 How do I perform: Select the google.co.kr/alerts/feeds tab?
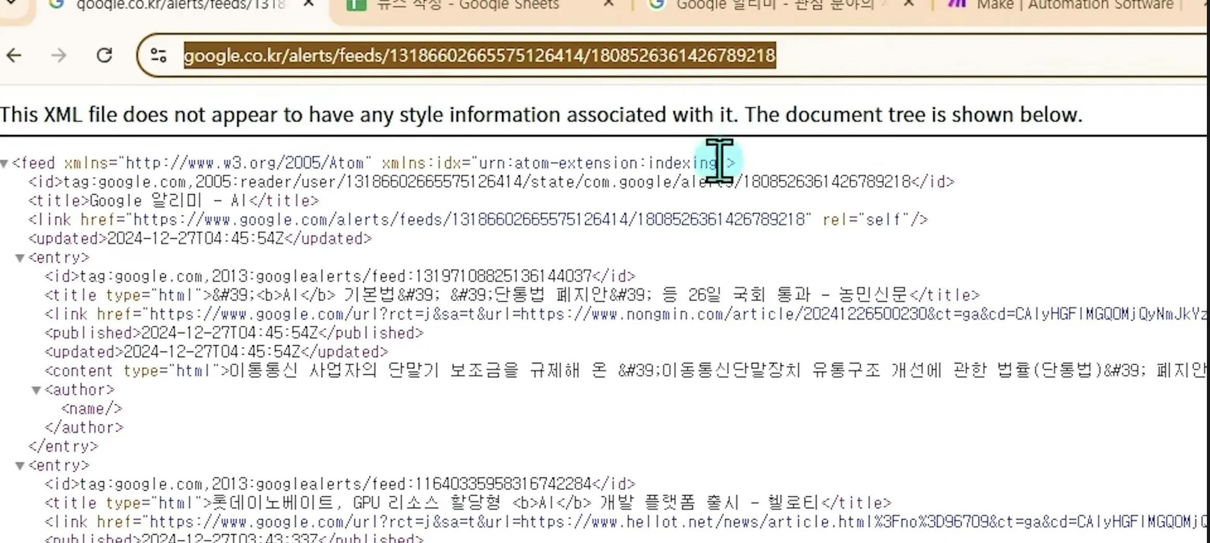[180, 5]
